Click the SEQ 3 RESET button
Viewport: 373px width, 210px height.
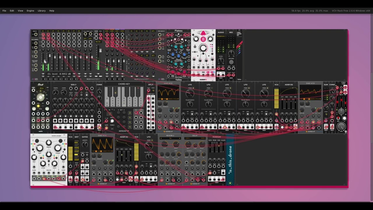coord(92,95)
